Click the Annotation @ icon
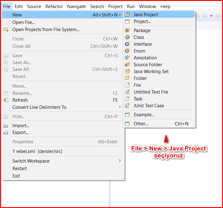This screenshot has width=223, height=208. point(127,58)
